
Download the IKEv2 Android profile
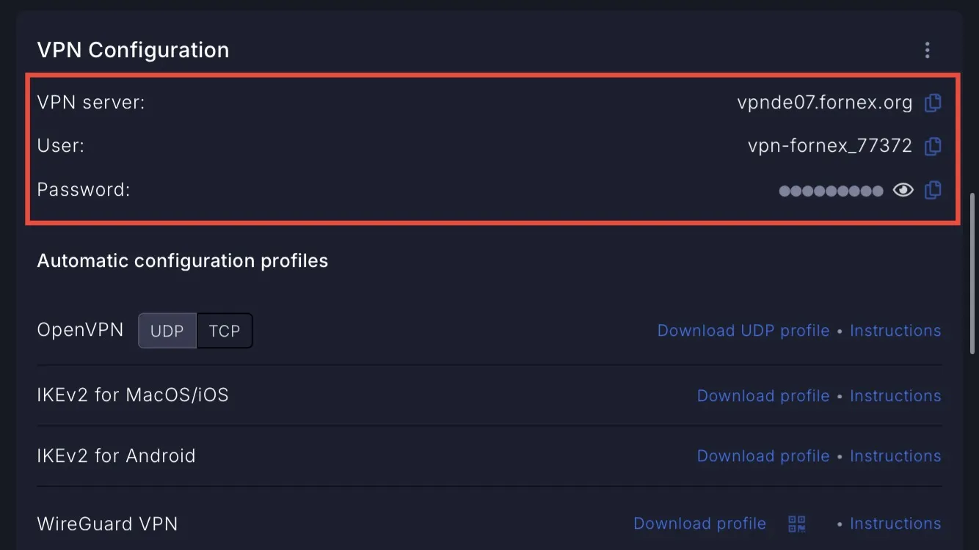click(x=763, y=456)
